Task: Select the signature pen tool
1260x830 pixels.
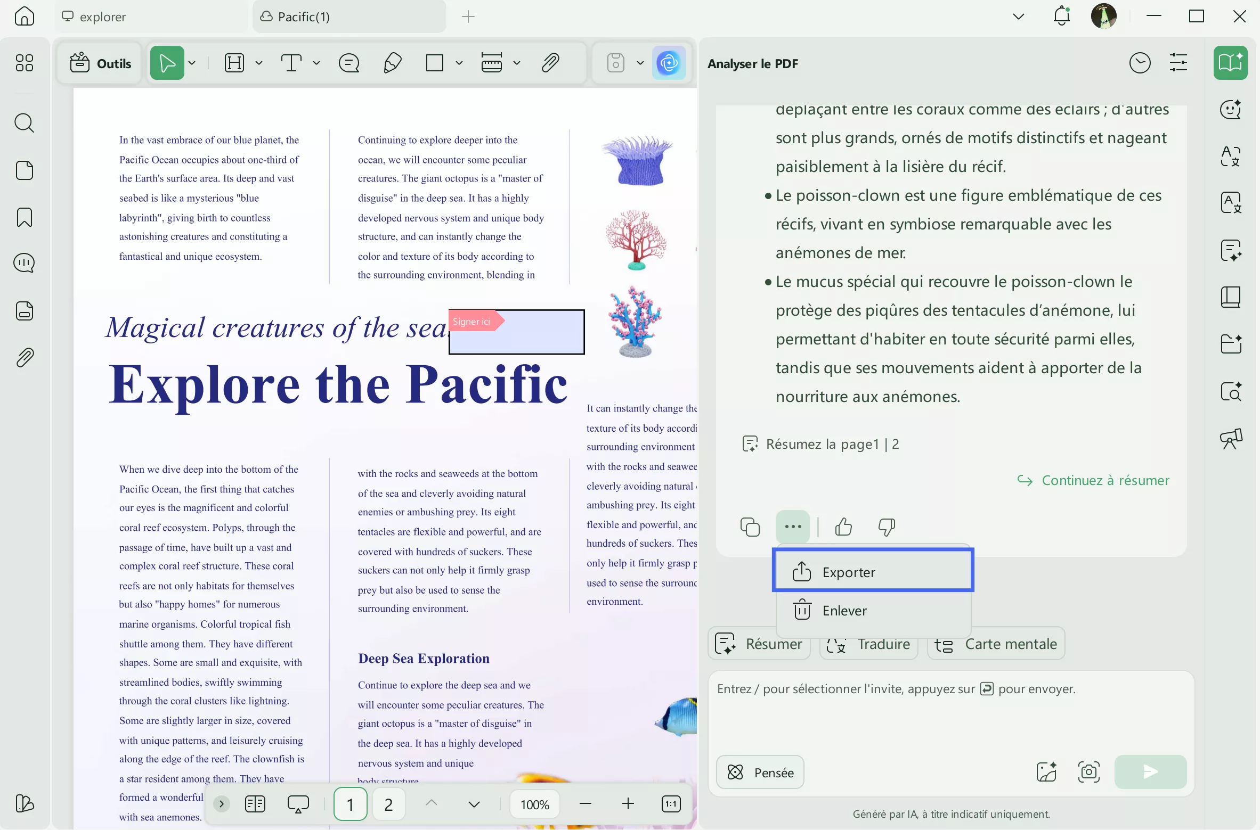Action: point(392,63)
